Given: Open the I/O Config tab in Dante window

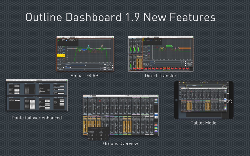Looking at the screenshot, I should click(39, 80).
